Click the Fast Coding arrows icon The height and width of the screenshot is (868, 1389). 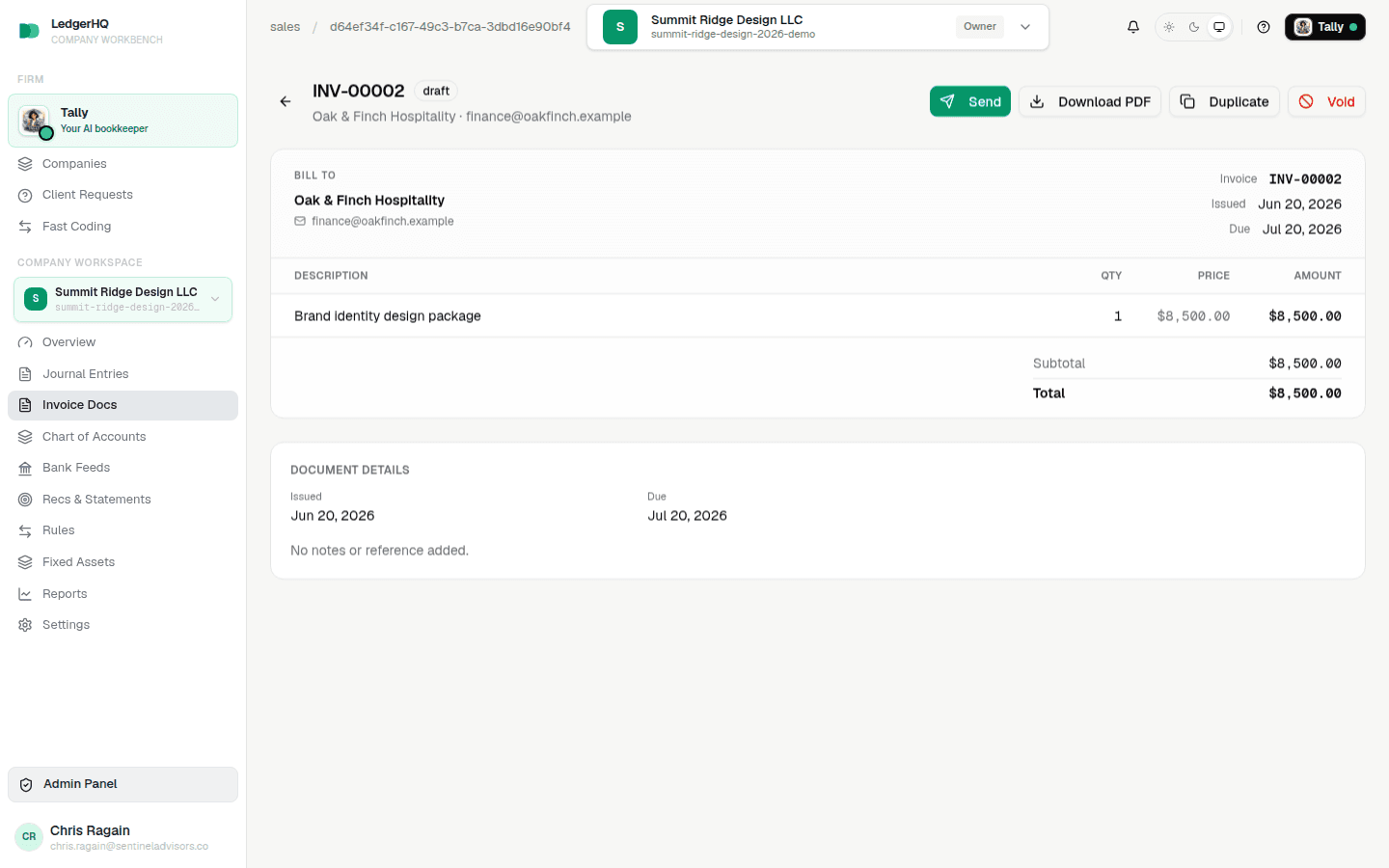pyautogui.click(x=25, y=227)
